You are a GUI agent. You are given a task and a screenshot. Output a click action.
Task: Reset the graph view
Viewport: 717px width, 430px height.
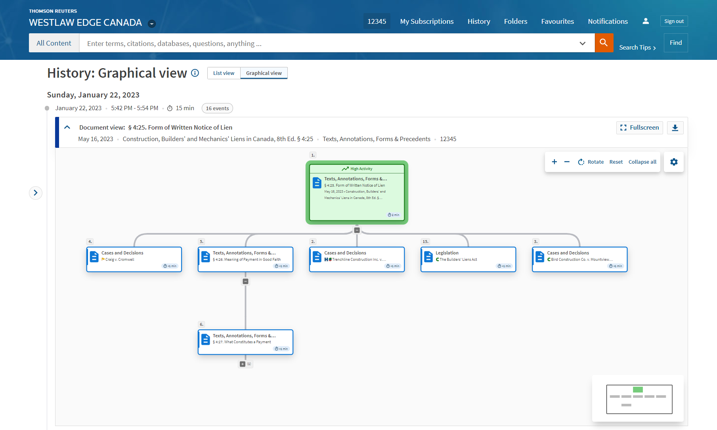point(616,162)
